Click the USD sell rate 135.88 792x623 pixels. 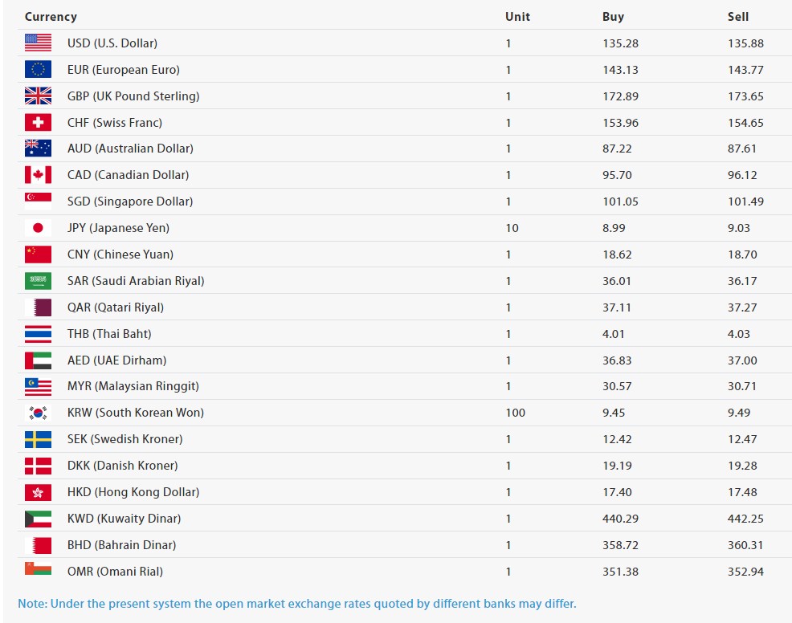745,43
